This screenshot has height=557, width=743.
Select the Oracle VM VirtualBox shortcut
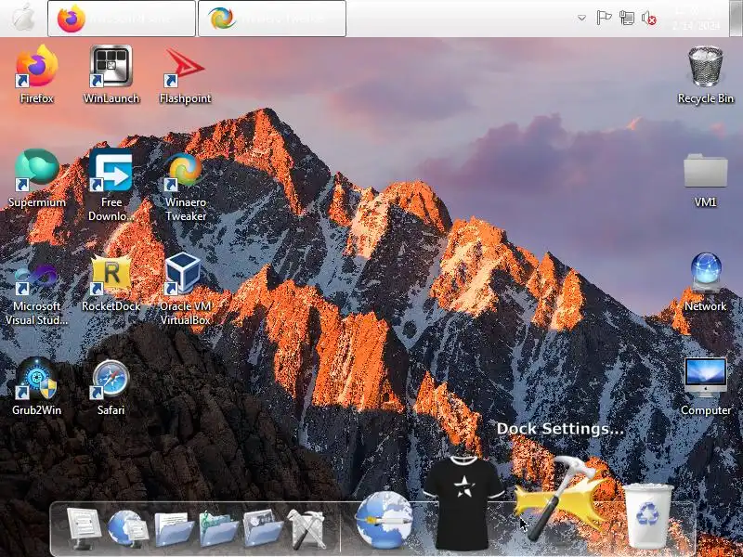(185, 289)
